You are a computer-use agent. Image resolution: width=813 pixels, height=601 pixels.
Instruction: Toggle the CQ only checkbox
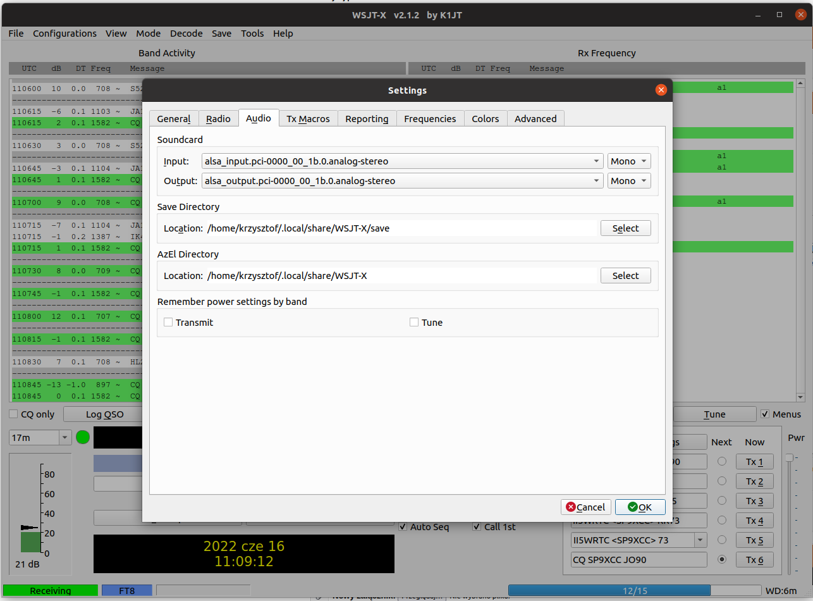pos(13,414)
